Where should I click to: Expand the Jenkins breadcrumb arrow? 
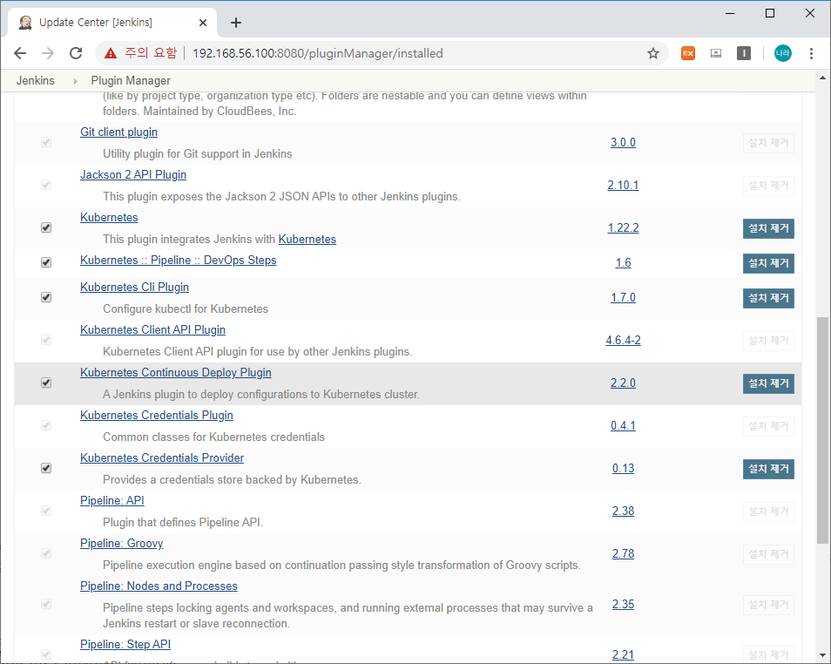coord(75,81)
